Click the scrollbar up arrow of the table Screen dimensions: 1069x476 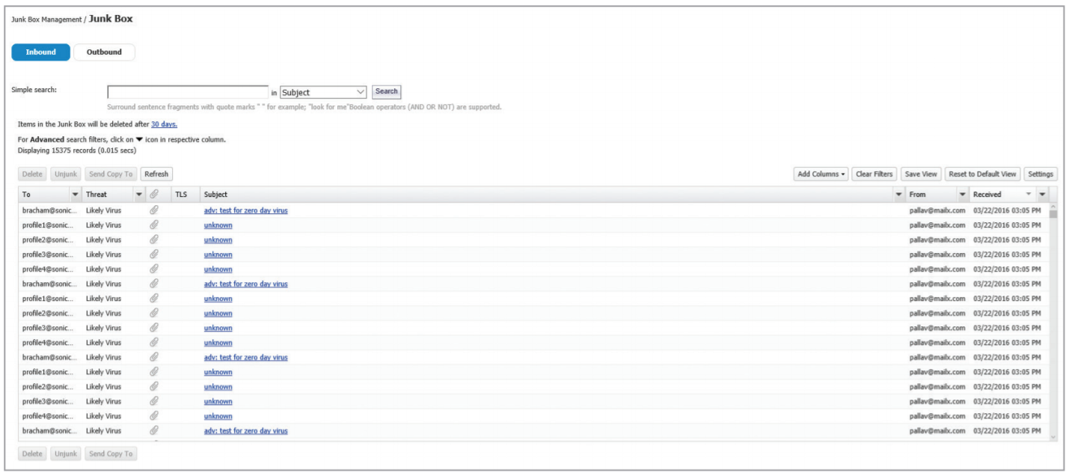click(x=1053, y=207)
